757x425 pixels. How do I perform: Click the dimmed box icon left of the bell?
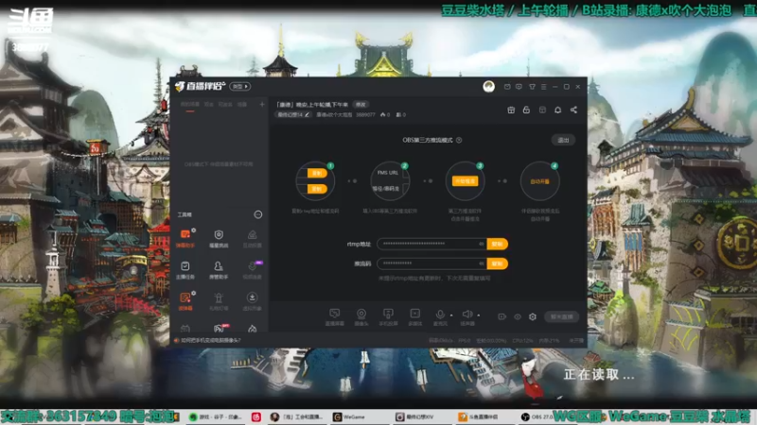click(x=542, y=110)
